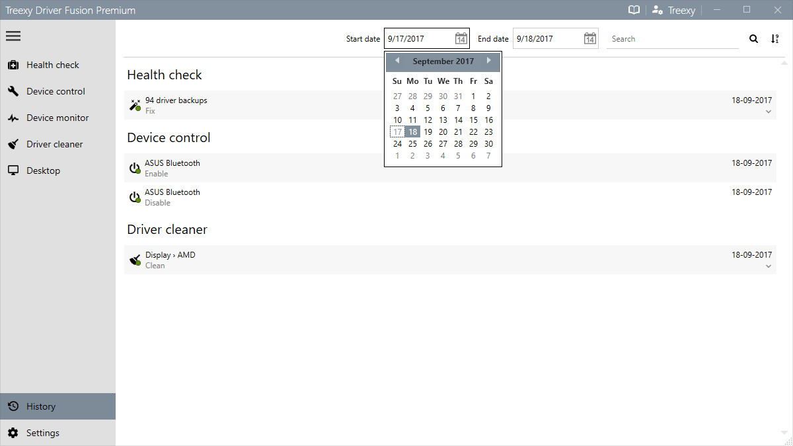Open Settings from the sidebar
793x446 pixels.
click(43, 433)
